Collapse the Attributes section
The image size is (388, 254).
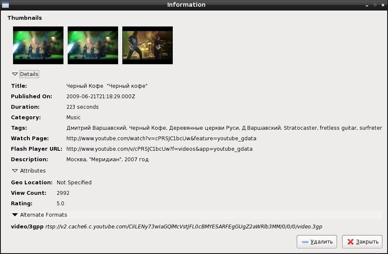(29, 171)
